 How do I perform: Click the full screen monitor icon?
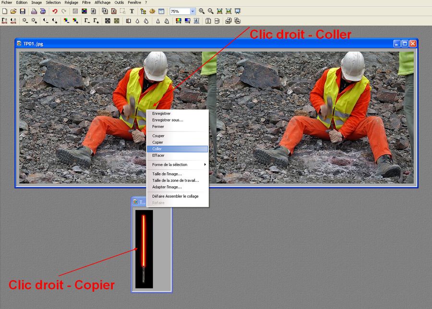pos(237,11)
